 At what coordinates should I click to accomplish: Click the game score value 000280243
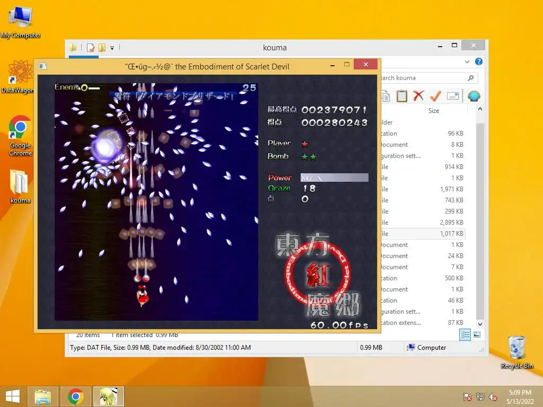(334, 122)
